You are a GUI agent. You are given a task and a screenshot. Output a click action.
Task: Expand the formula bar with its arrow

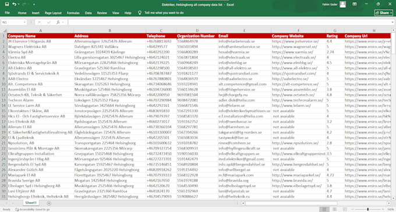(x=392, y=22)
